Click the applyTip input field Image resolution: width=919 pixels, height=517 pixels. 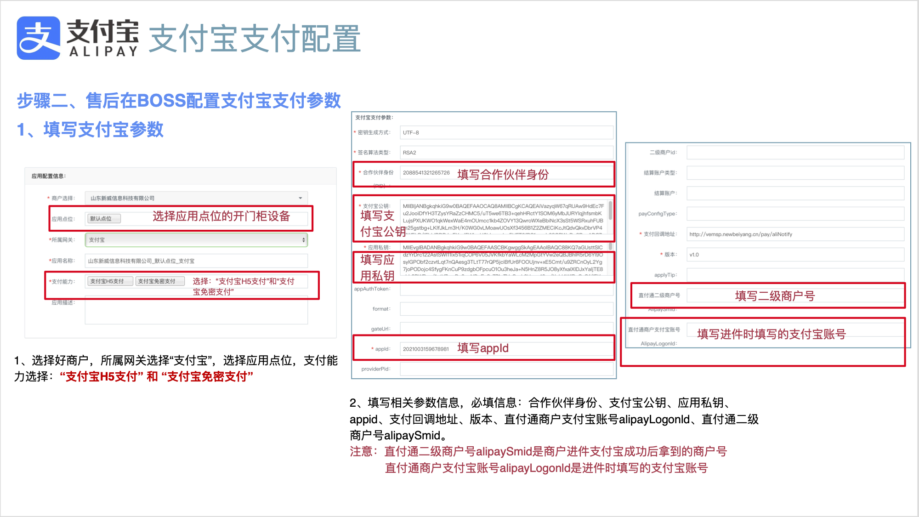[795, 275]
